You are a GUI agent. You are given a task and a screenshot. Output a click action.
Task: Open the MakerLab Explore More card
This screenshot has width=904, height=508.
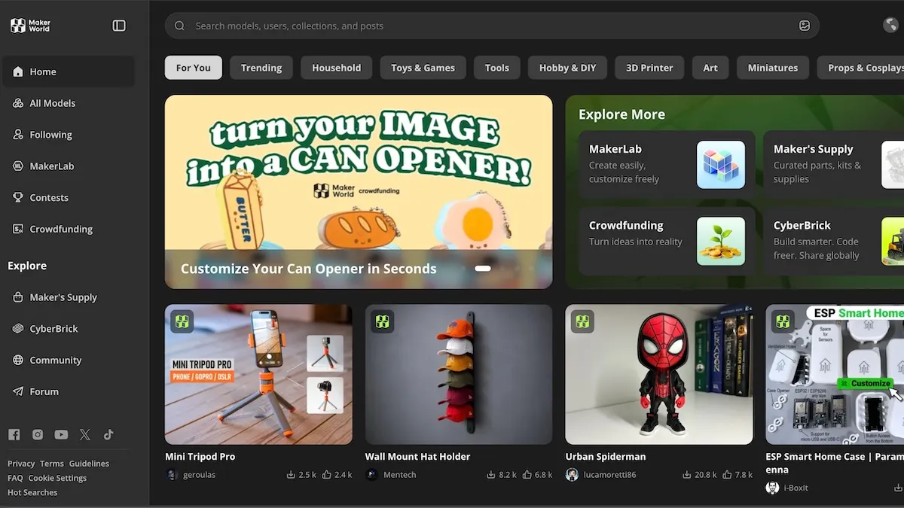(667, 165)
